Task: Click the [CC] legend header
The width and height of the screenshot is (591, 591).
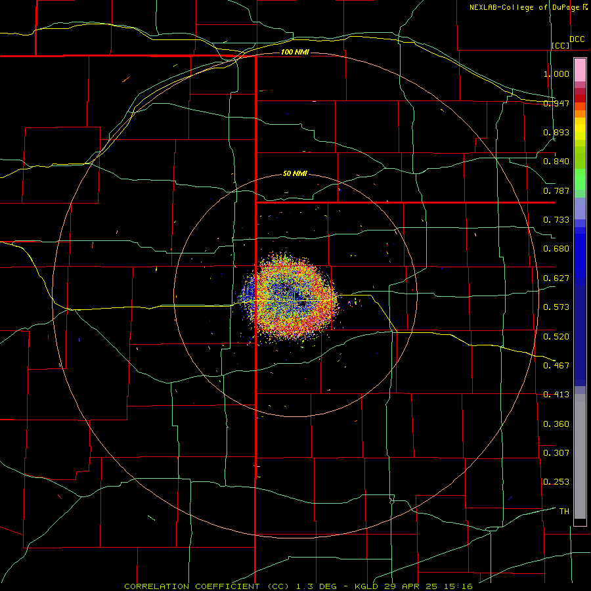Action: tap(561, 45)
